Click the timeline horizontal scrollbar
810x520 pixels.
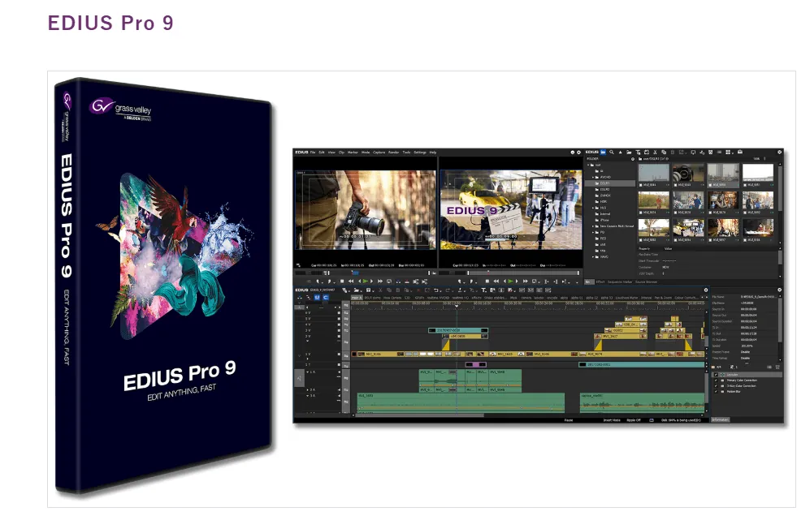419,415
